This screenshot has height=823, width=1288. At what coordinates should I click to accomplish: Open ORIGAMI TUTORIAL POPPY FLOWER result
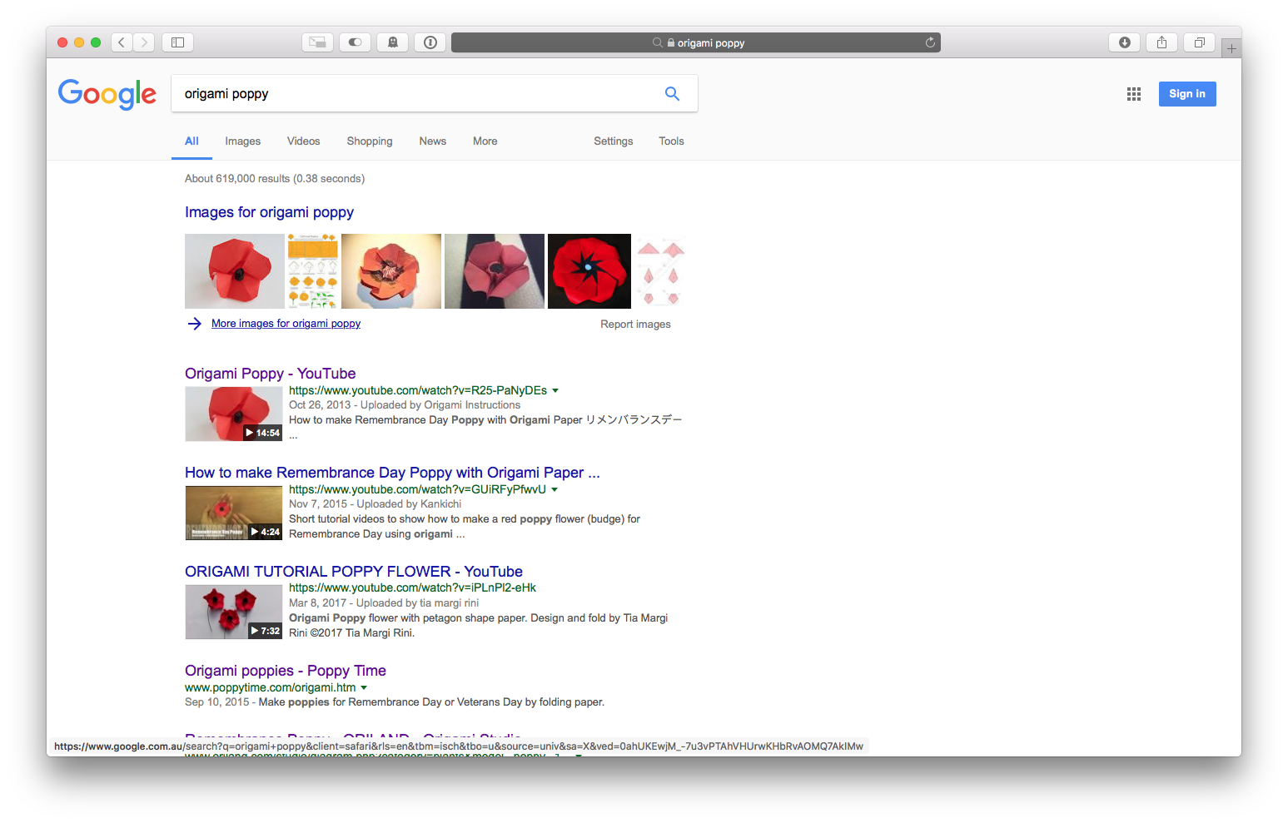[354, 572]
